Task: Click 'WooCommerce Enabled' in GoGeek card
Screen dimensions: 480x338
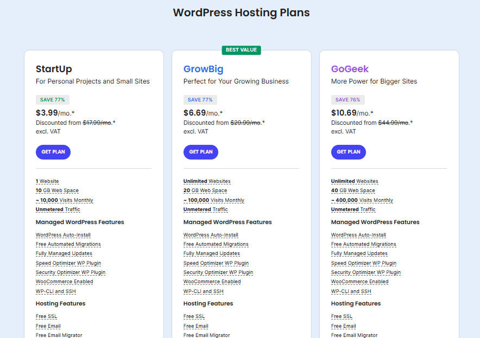Action: coord(359,282)
